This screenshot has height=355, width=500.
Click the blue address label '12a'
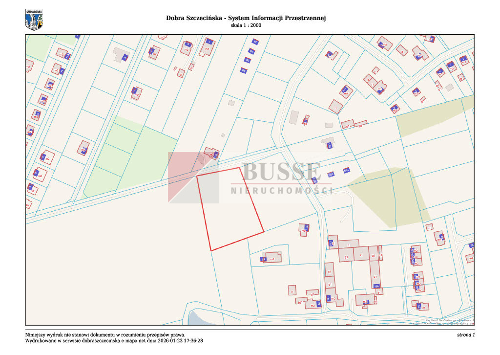point(307,227)
